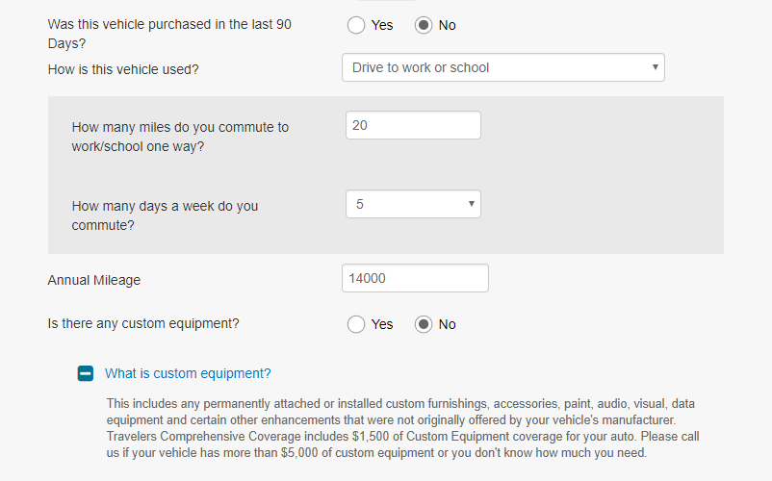
Task: Select Yes for purchased in last 90 days
Action: (356, 25)
